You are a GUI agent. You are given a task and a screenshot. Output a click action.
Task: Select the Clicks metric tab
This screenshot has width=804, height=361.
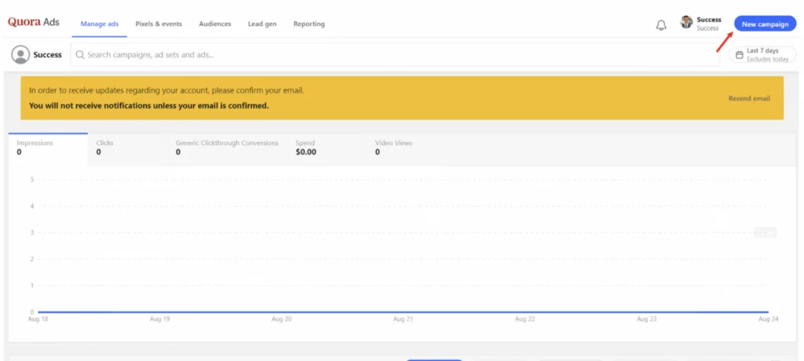(127, 148)
